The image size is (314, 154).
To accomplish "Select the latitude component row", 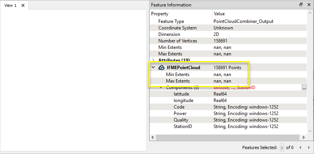I will pyautogui.click(x=228, y=94).
